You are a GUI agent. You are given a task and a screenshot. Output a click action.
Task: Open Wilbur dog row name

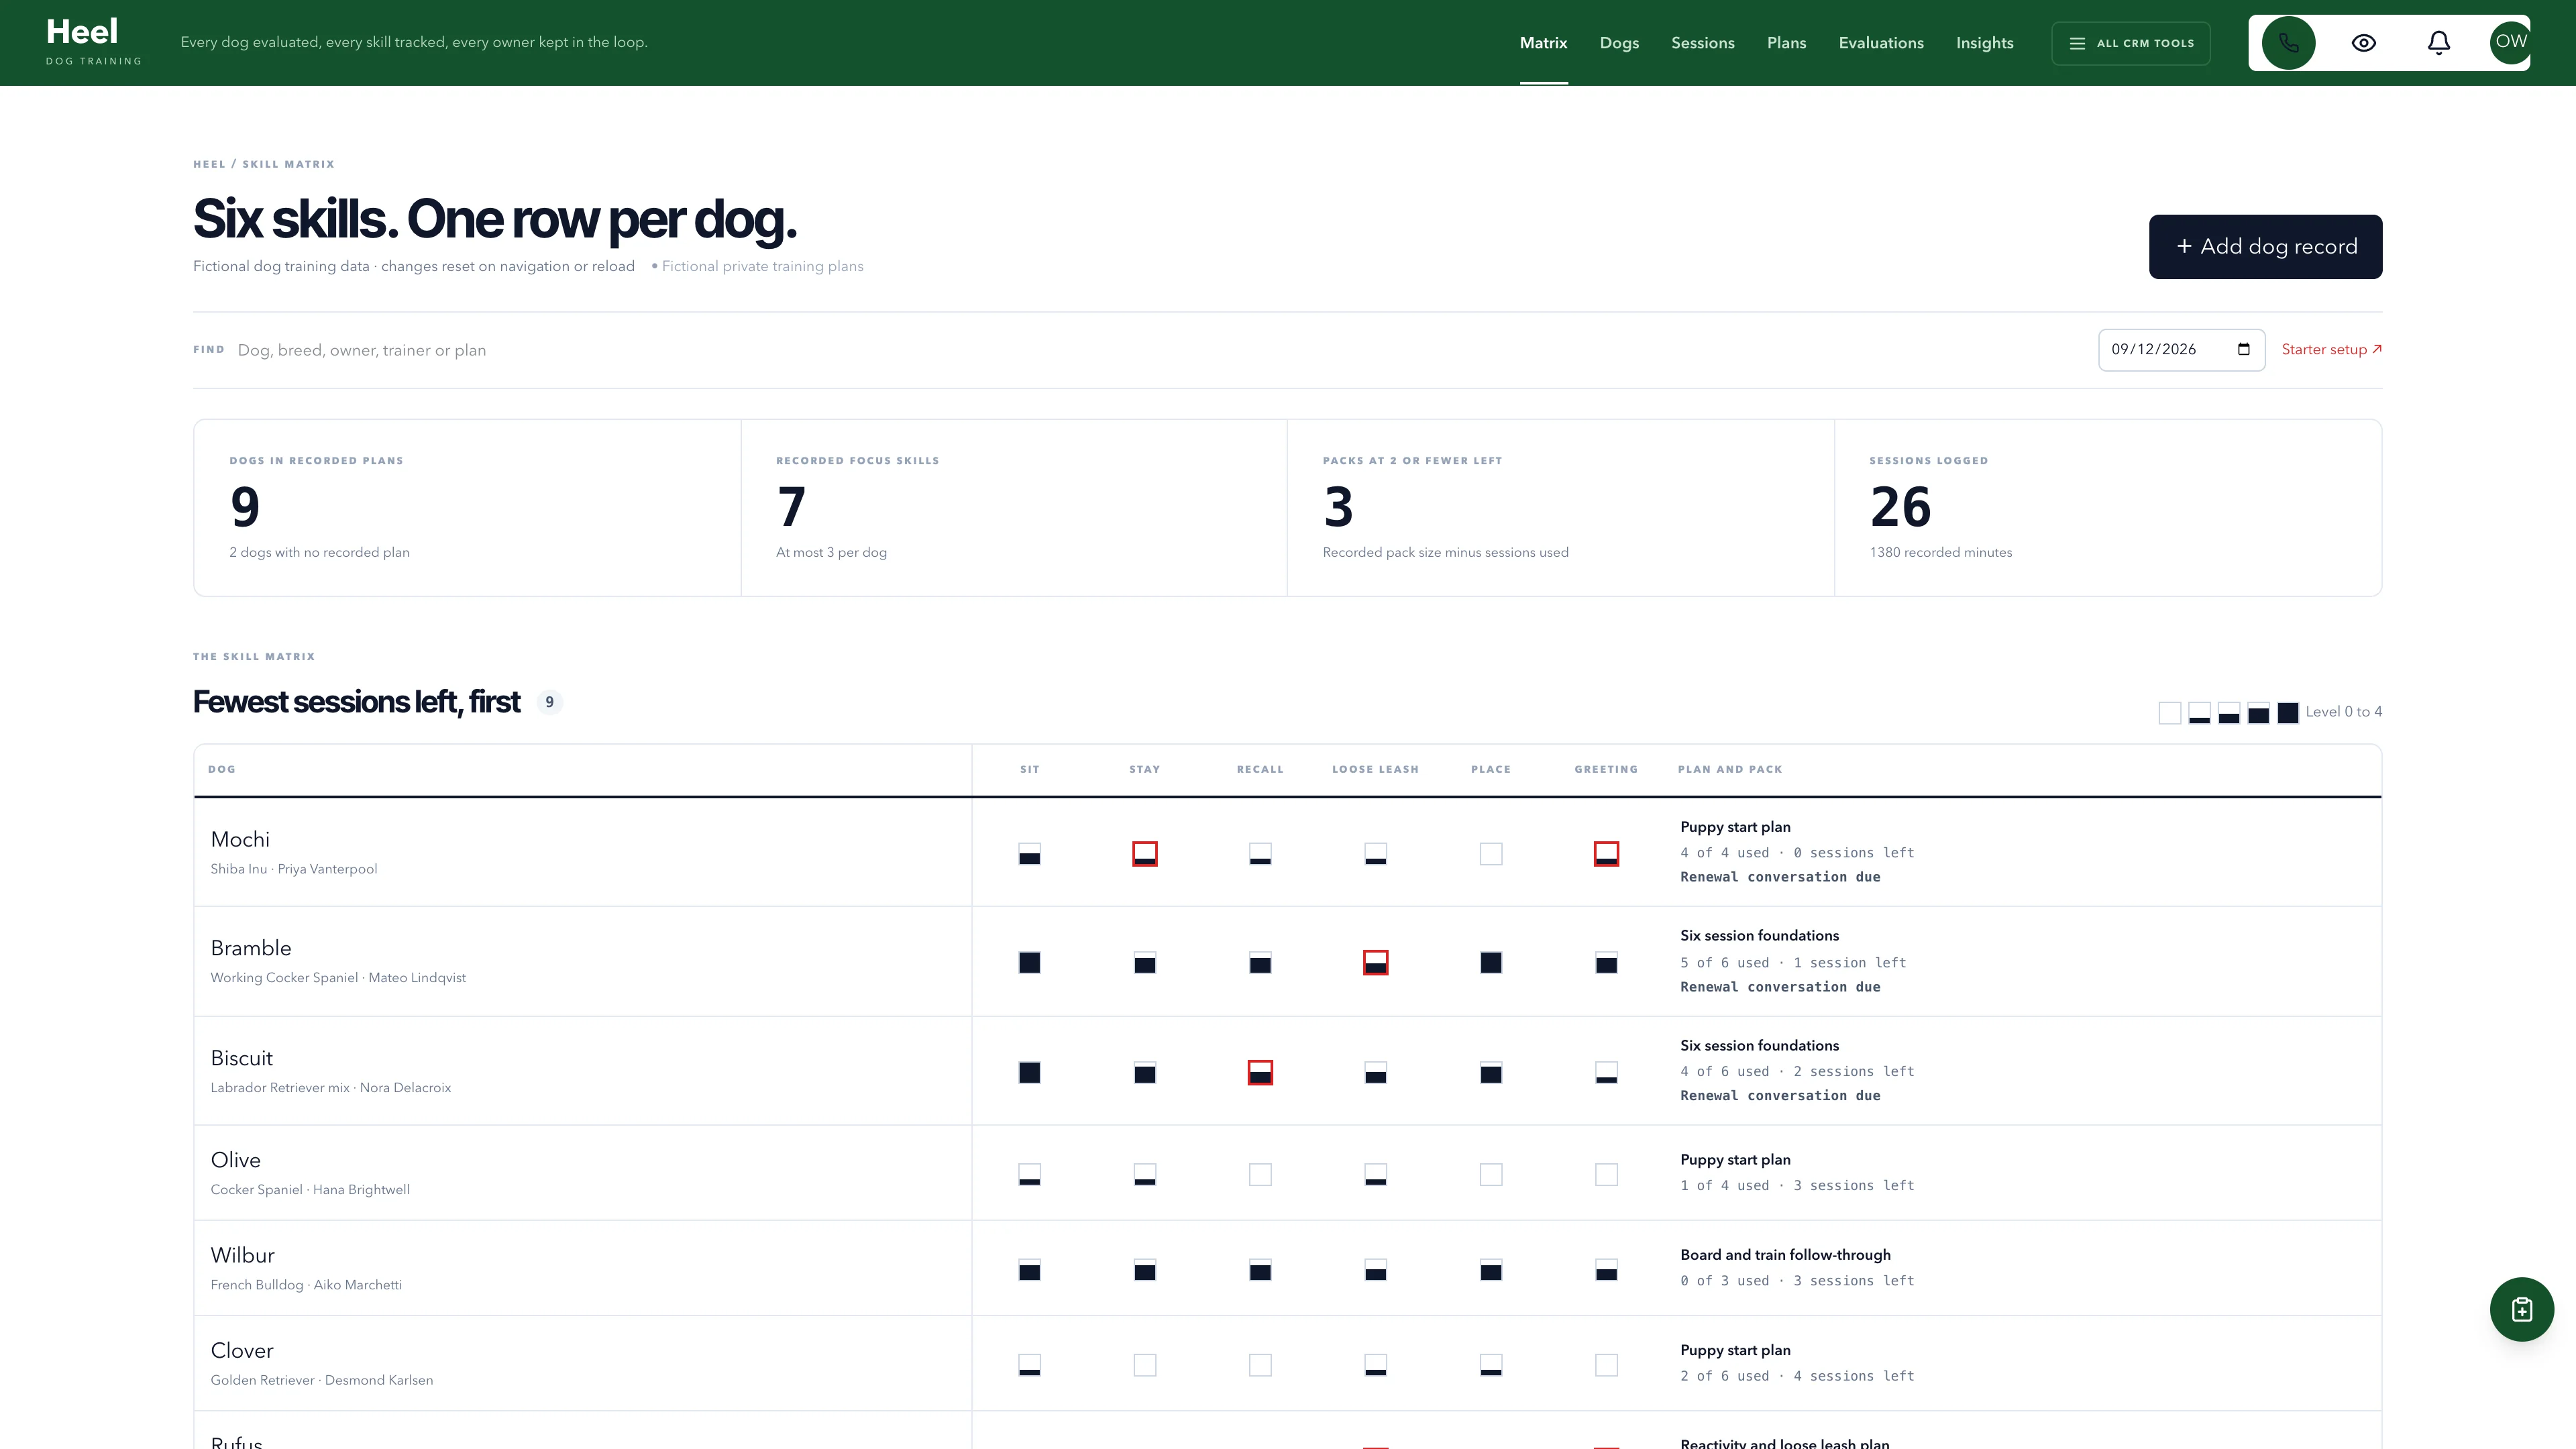coord(242,1255)
